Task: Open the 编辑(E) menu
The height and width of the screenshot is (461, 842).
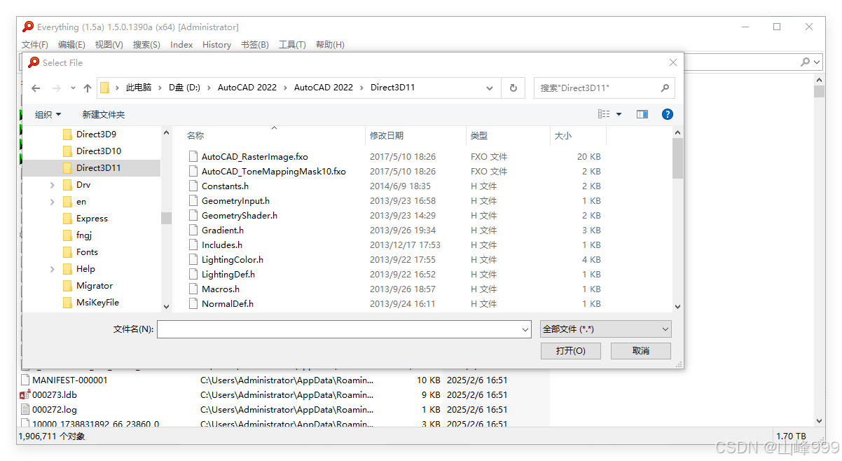Action: (71, 45)
